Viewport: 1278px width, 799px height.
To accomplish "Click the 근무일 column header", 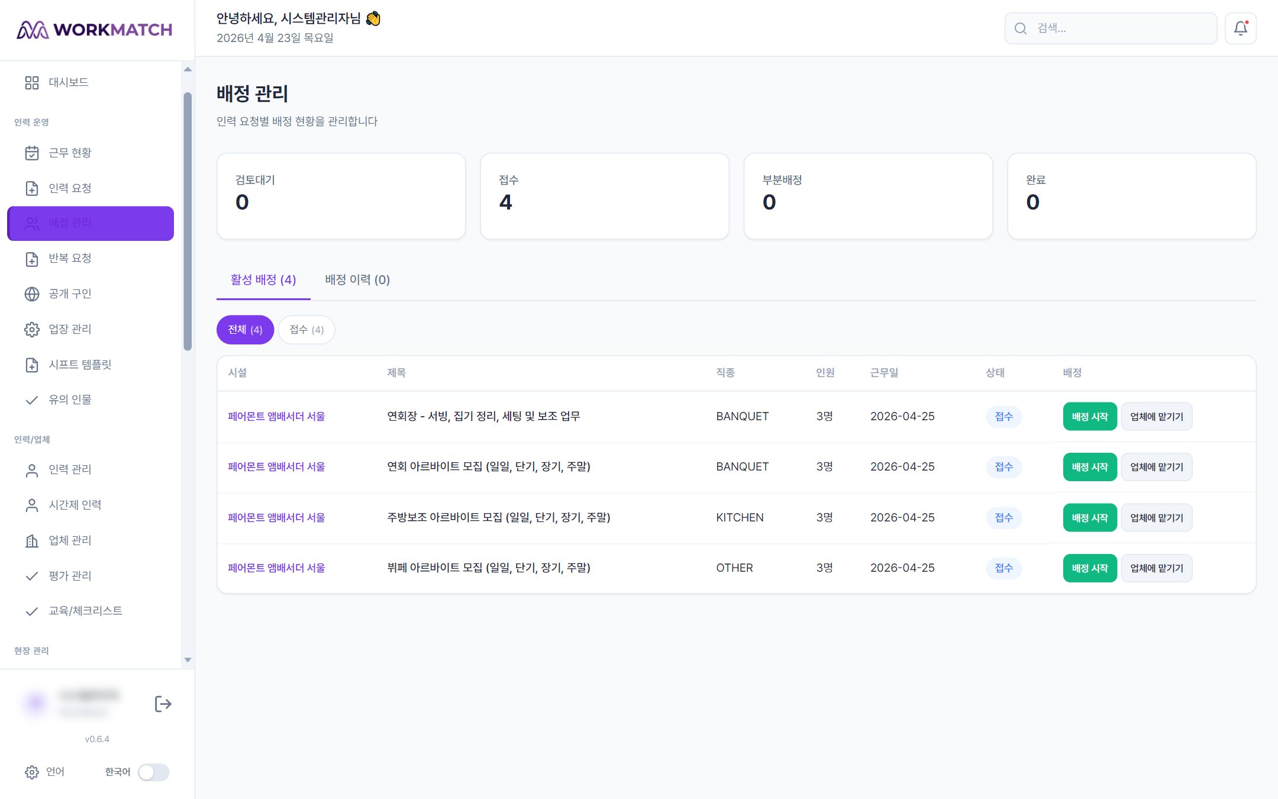I will pos(884,373).
